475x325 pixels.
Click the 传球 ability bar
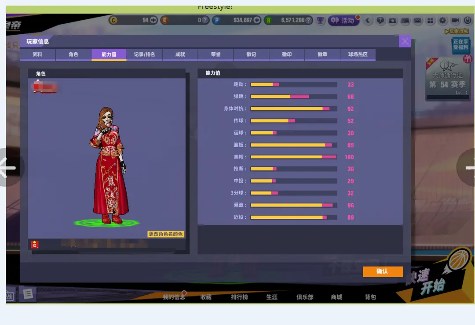(x=294, y=121)
